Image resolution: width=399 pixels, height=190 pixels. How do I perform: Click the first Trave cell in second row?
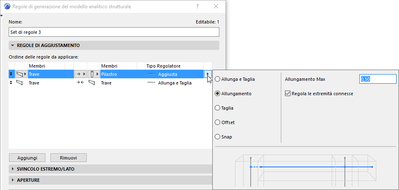[x=34, y=83]
